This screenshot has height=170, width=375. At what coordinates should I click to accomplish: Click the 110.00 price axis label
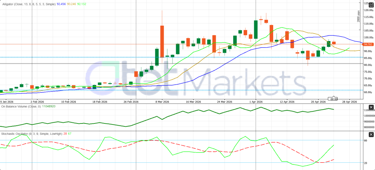point(368,24)
